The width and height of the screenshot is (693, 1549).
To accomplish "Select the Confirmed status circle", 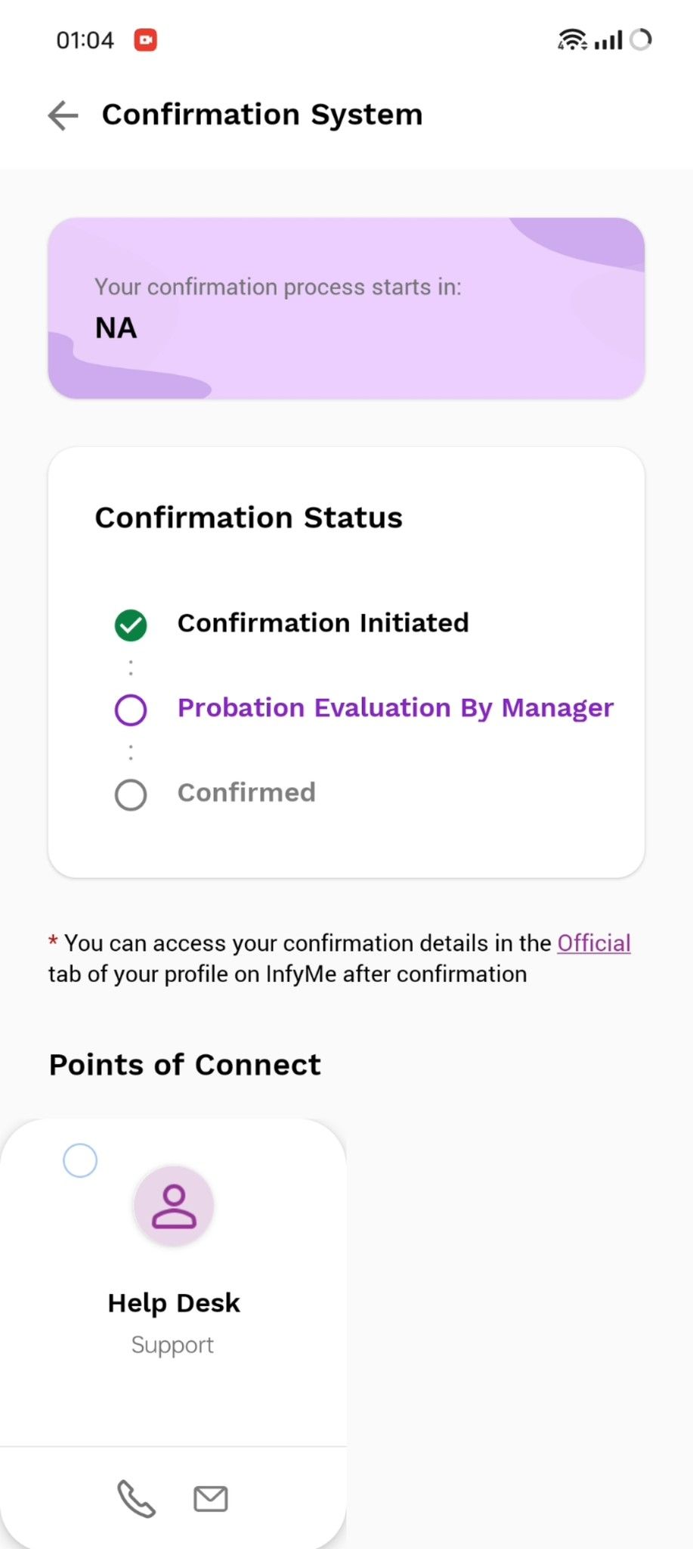I will [130, 794].
